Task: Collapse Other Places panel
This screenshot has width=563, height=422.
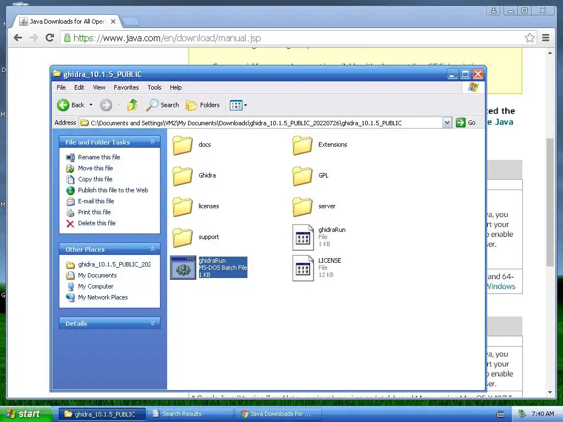Action: coord(153,249)
